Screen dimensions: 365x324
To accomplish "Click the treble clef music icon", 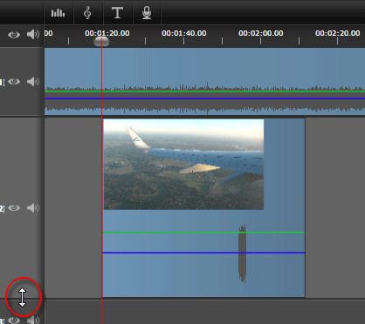I will (87, 13).
